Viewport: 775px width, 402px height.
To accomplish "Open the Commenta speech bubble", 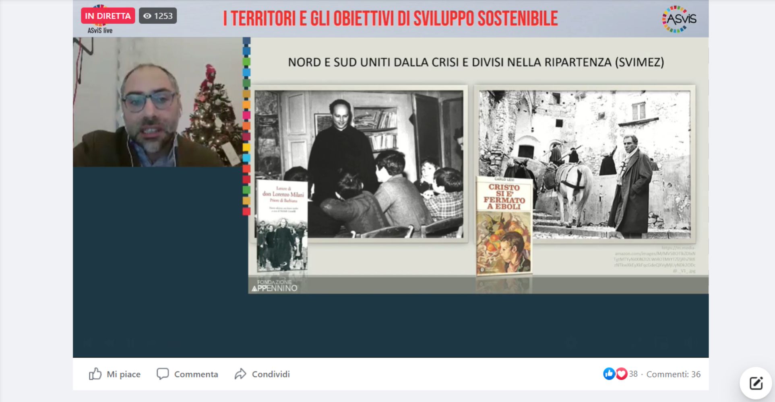I will pyautogui.click(x=187, y=374).
